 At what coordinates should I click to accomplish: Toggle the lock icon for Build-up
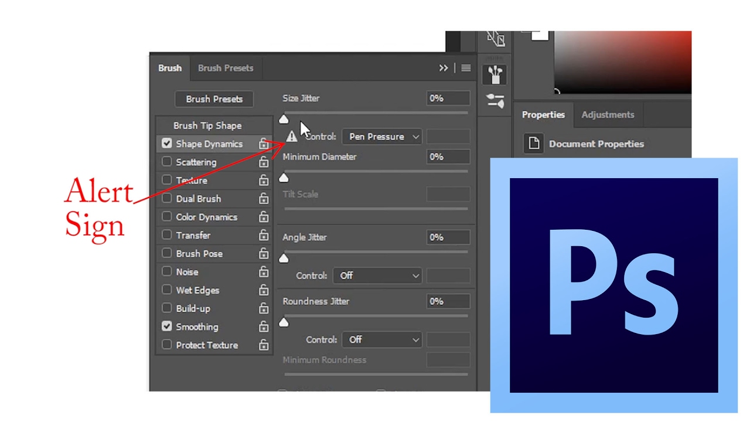[264, 308]
